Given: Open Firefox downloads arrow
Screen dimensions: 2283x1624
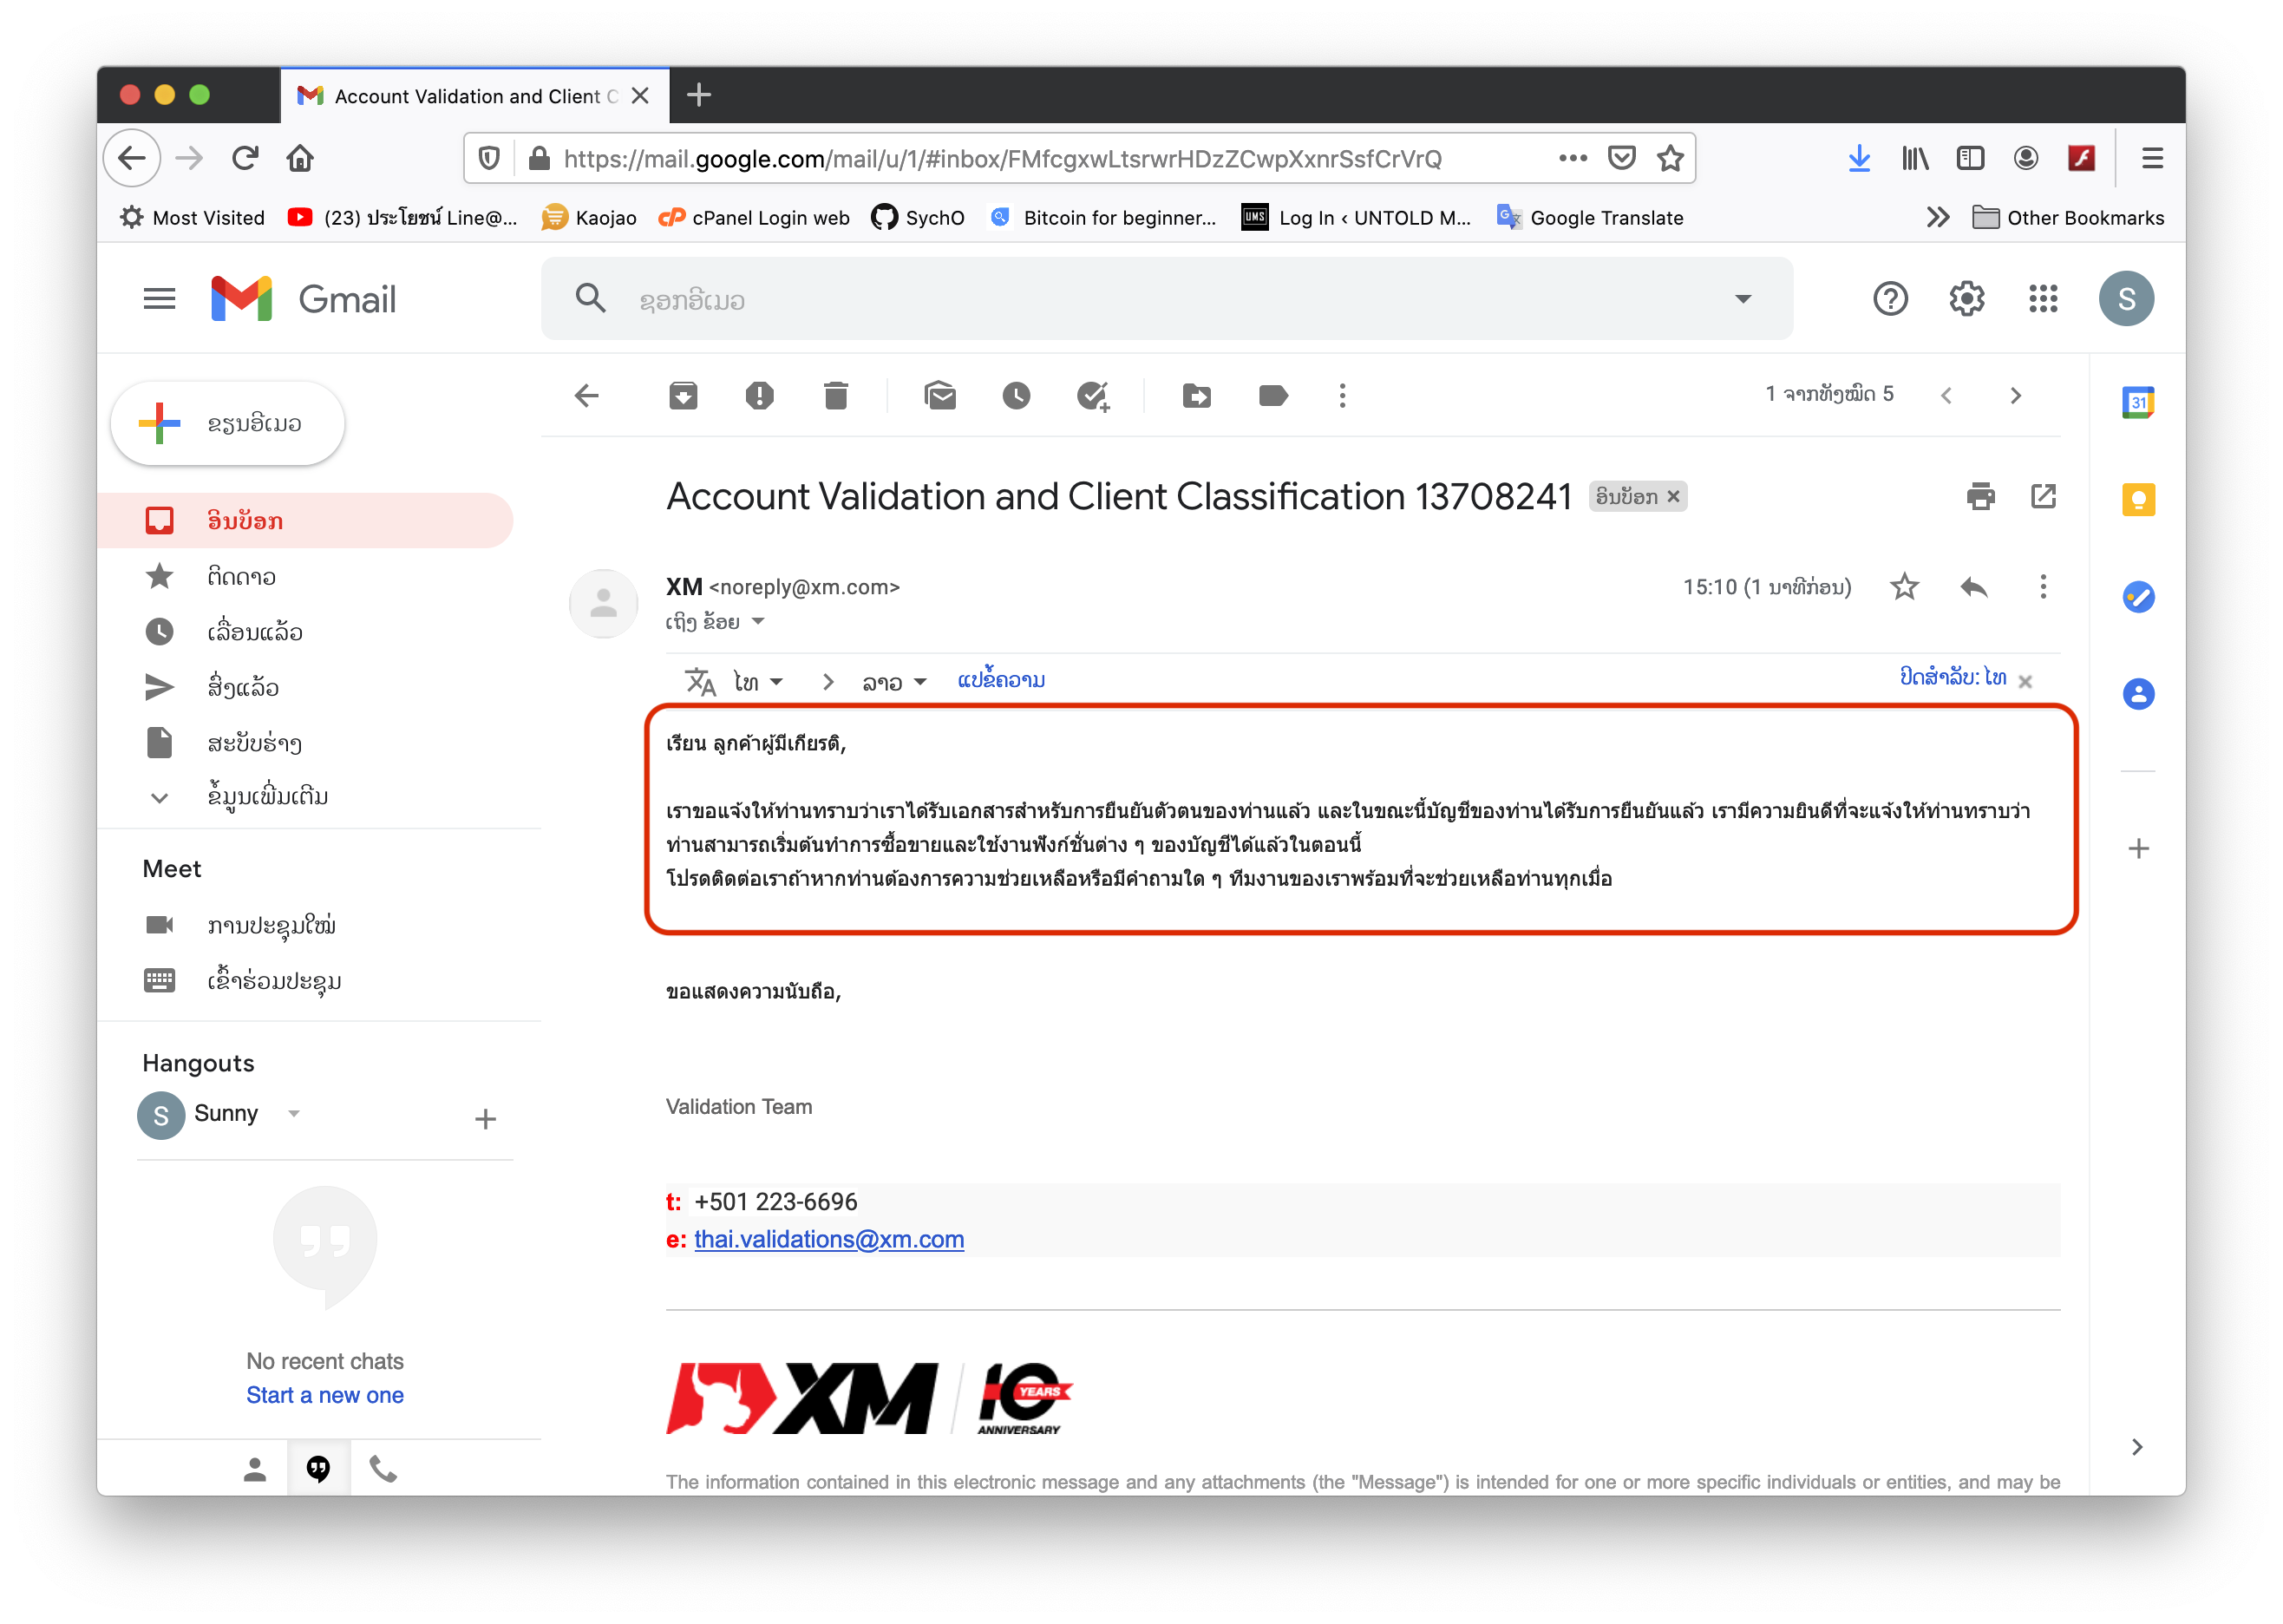Looking at the screenshot, I should click(1858, 158).
